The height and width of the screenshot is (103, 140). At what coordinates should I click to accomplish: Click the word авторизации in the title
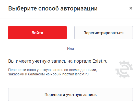(79, 9)
